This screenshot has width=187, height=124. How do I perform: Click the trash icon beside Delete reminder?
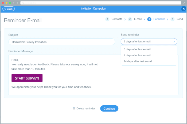click(x=74, y=108)
